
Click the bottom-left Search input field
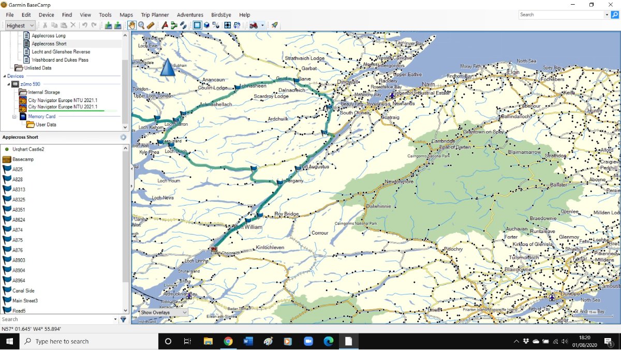pyautogui.click(x=56, y=319)
